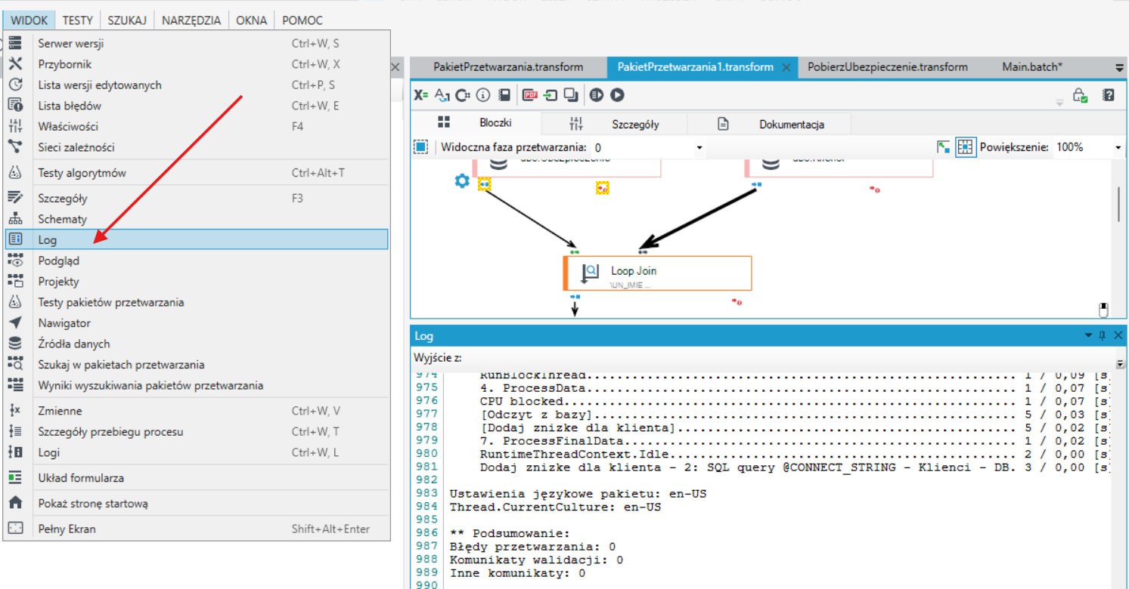Close the PakietPrzetwarzania1.transform tab
The image size is (1129, 589).
(786, 67)
